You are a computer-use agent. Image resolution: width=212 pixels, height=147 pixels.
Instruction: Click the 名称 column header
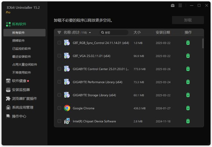[x=67, y=32]
